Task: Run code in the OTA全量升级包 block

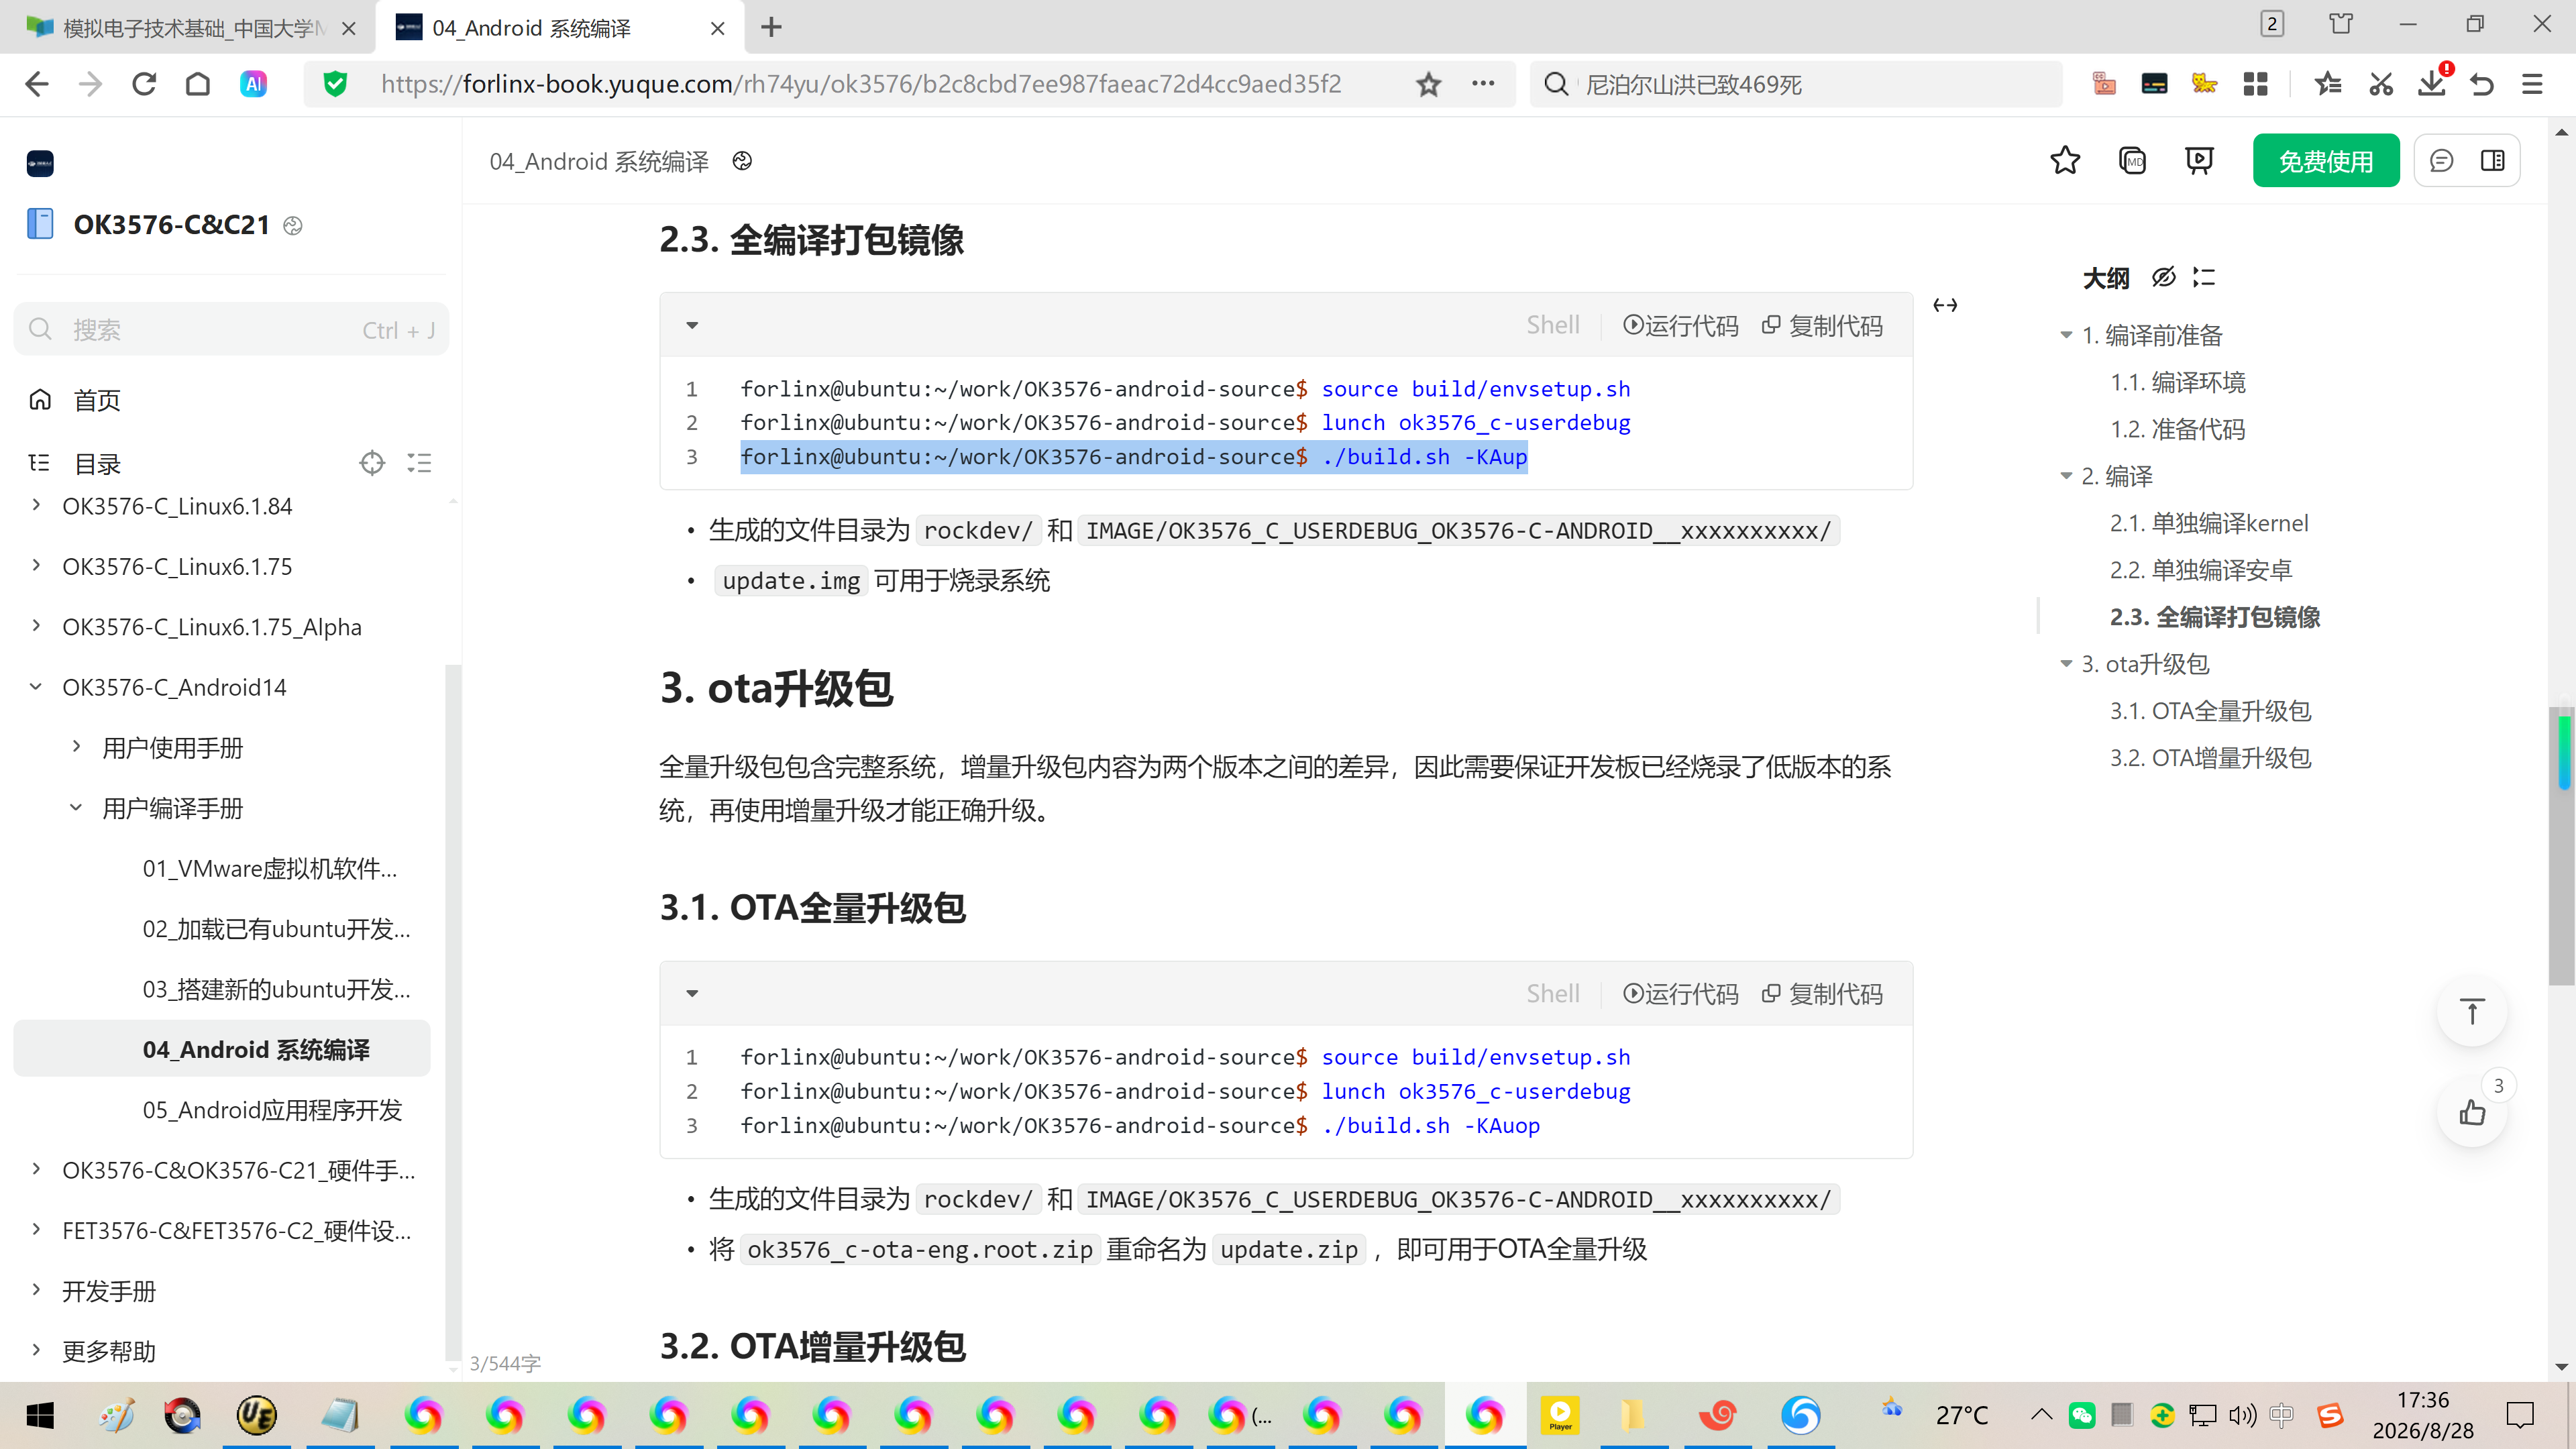Action: 1680,993
